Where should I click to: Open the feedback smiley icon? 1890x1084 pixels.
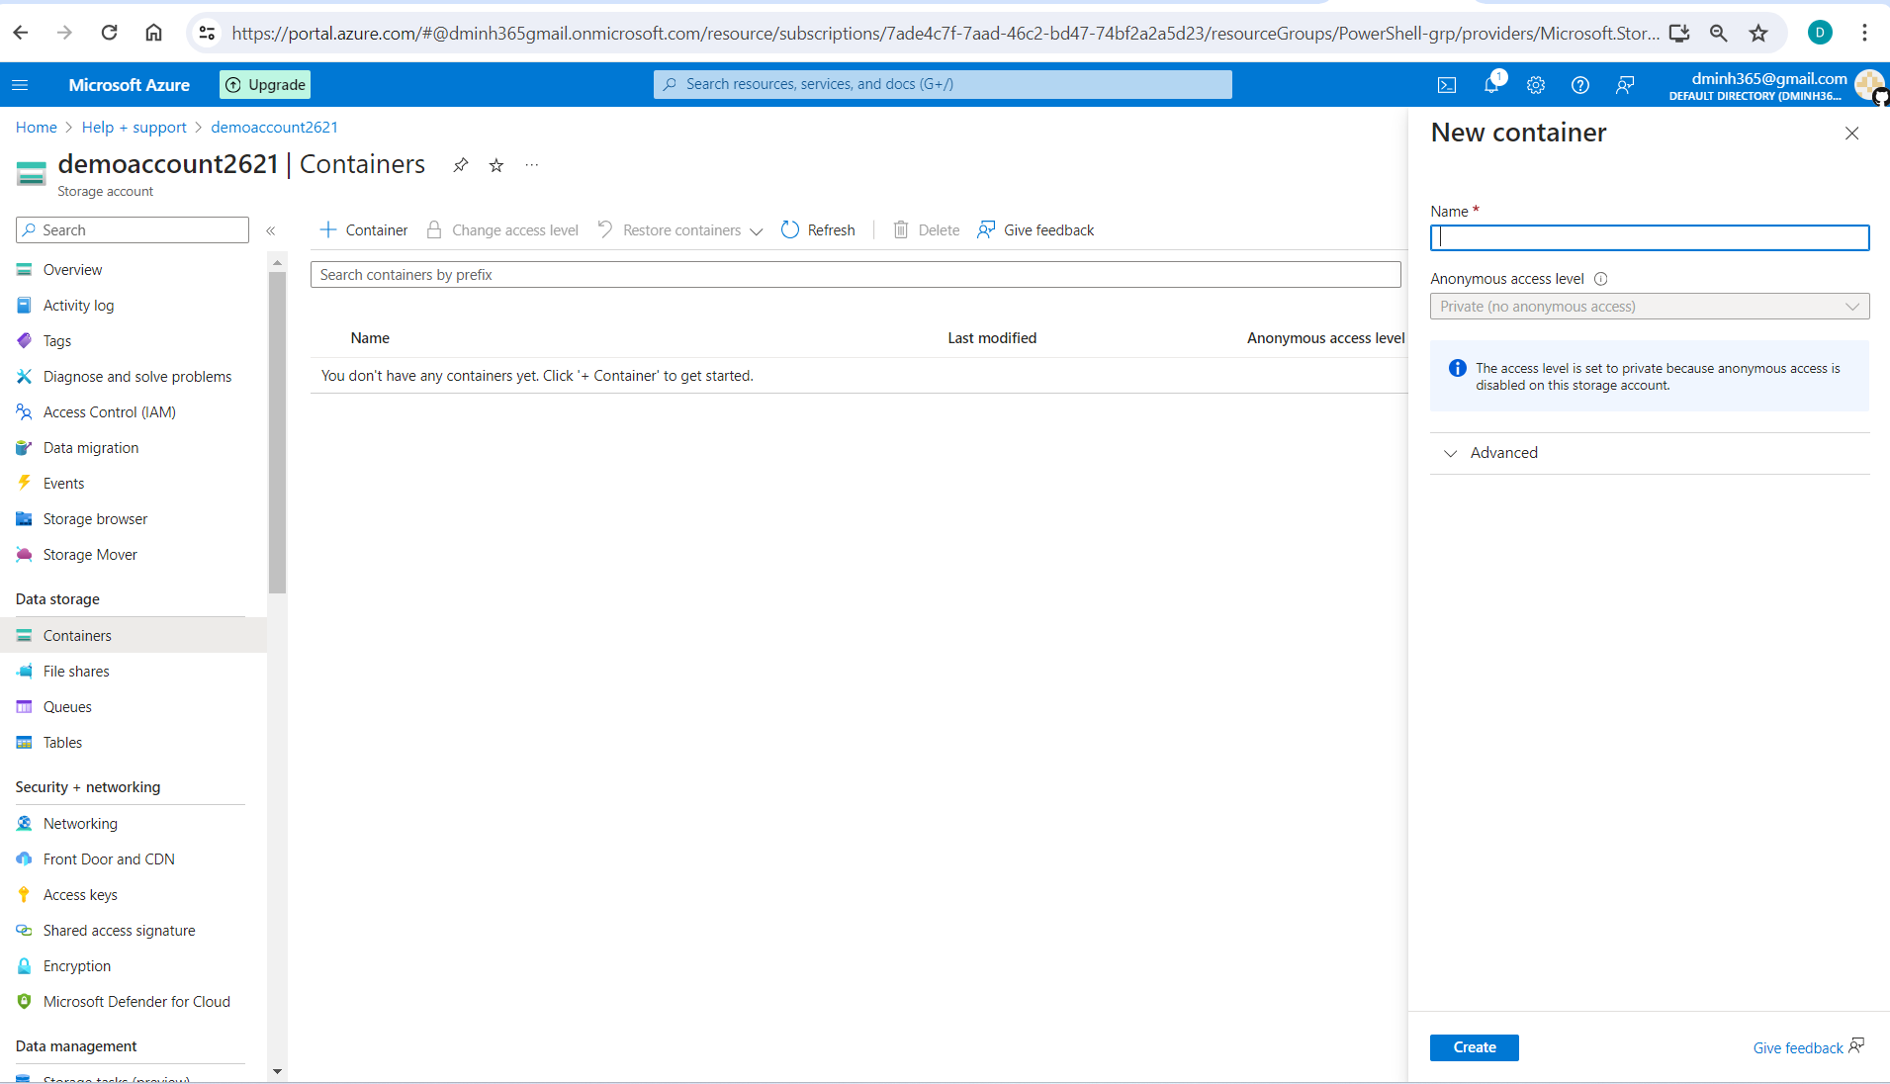1624,85
